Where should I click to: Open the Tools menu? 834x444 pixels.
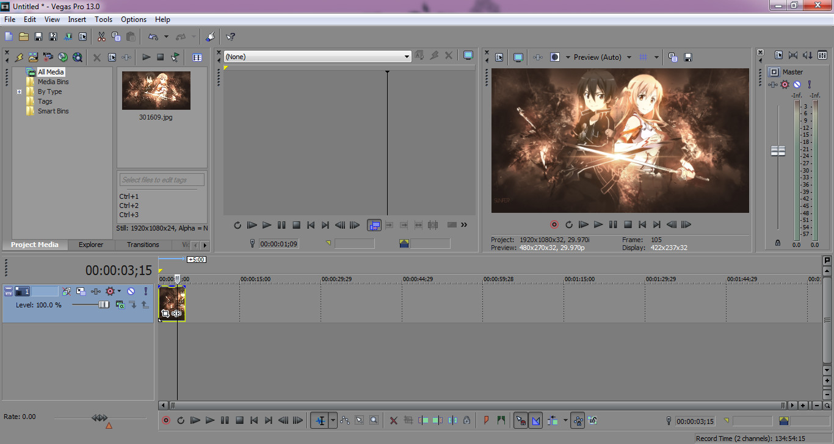click(104, 20)
